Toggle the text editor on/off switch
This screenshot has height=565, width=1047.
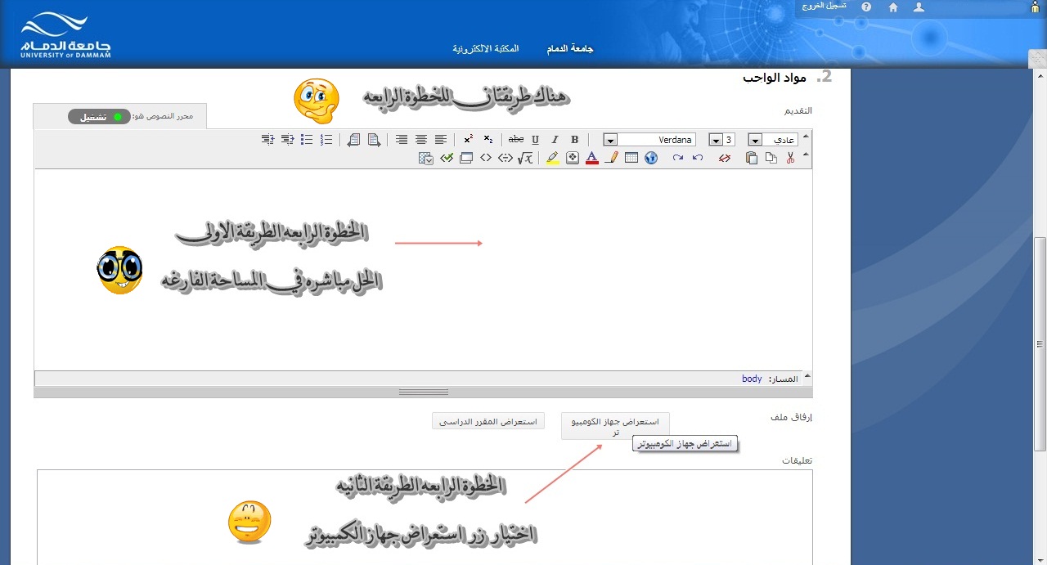[x=99, y=117]
